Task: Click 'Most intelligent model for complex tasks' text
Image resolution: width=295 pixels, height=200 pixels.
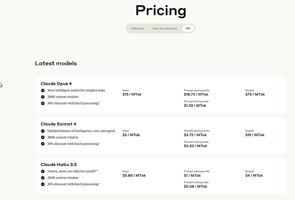Action: point(76,90)
